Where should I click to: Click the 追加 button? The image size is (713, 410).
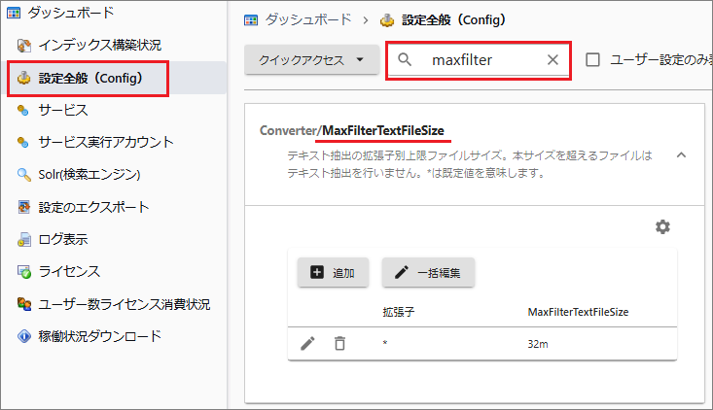pos(333,273)
